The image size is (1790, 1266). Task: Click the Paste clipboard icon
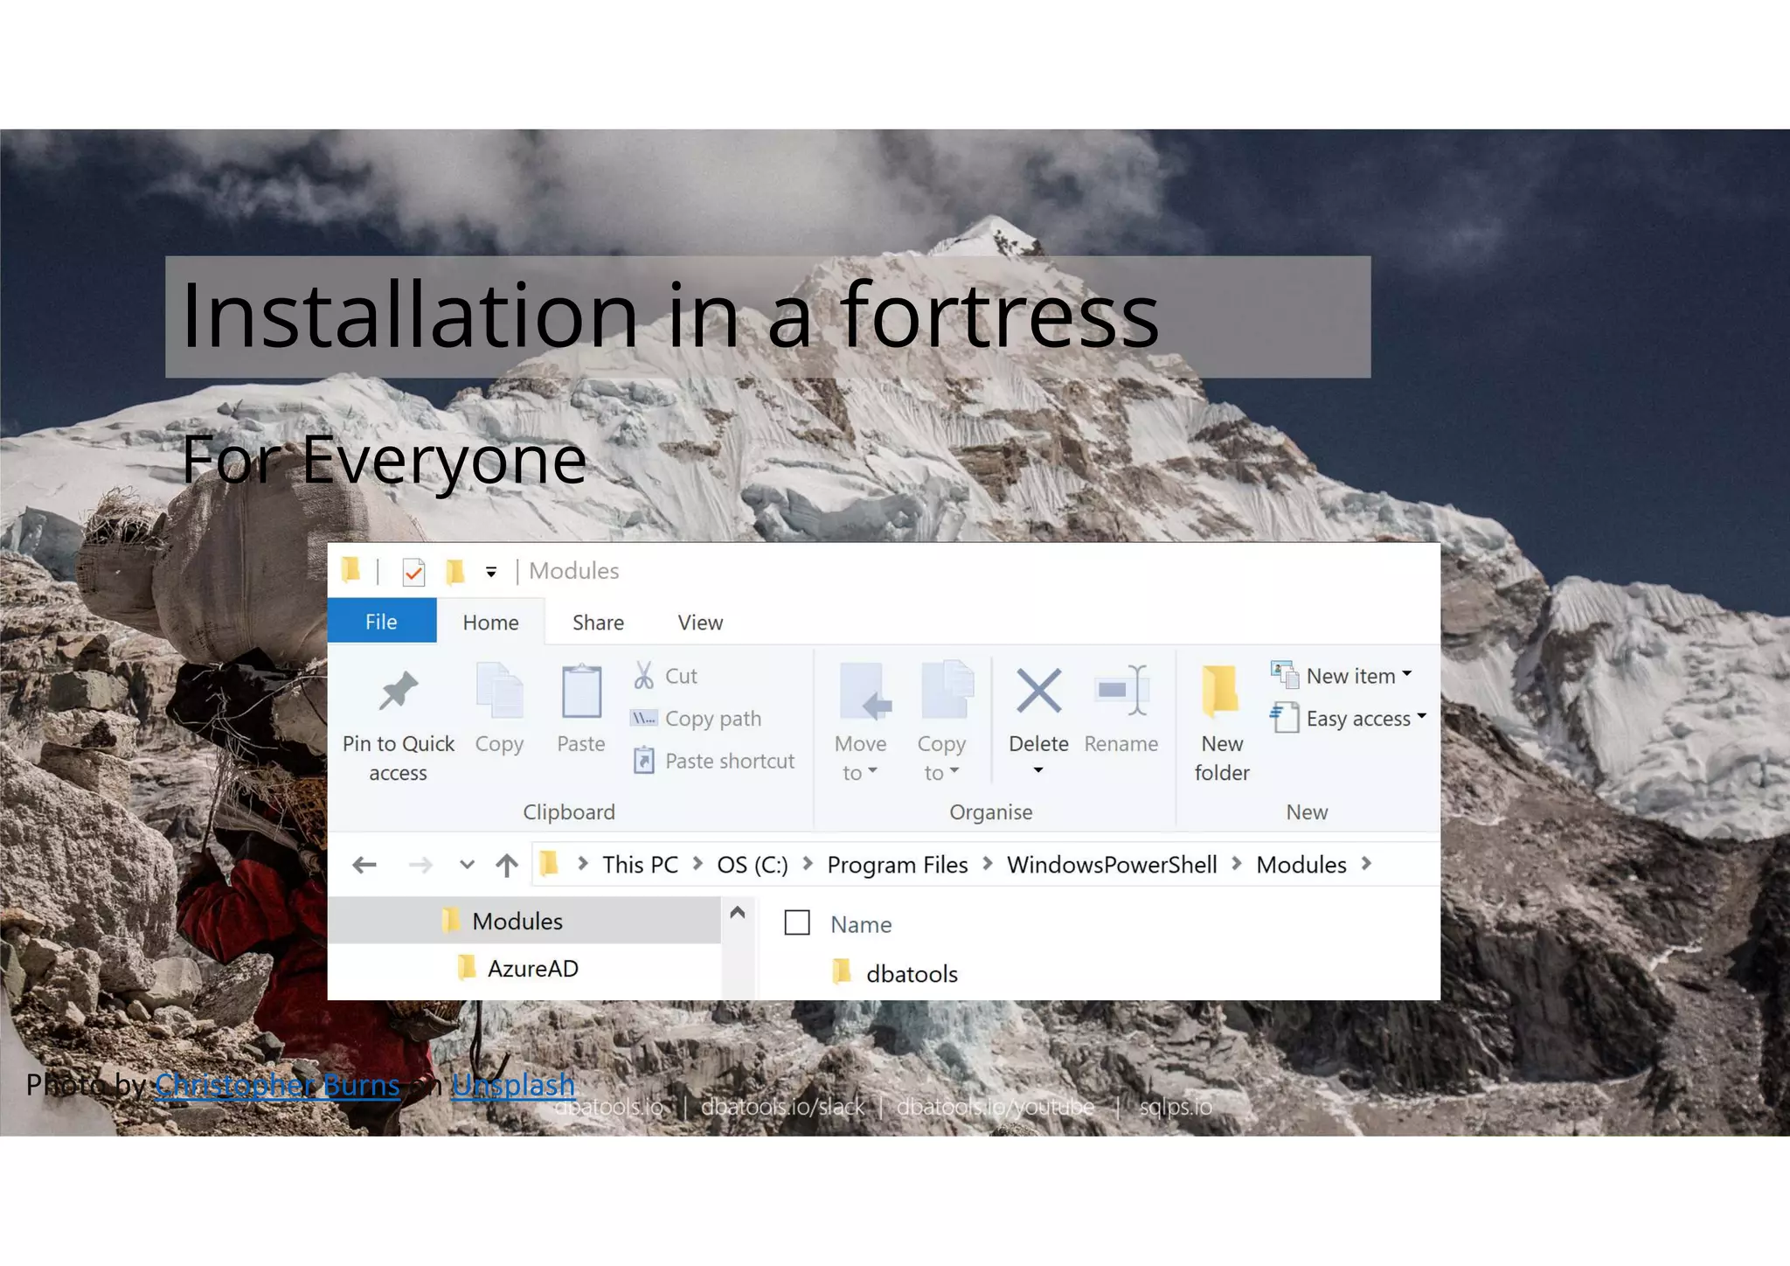pyautogui.click(x=581, y=692)
